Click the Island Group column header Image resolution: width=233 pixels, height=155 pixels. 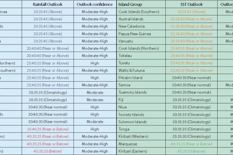[130, 5]
